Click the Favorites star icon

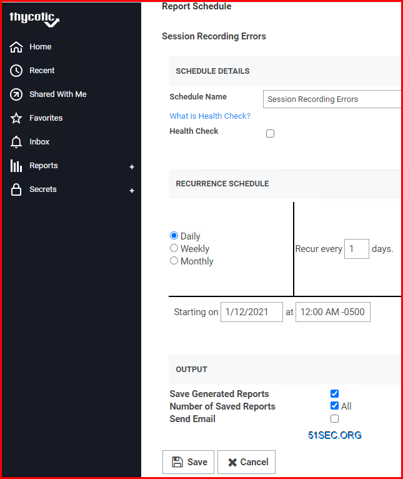tap(16, 118)
